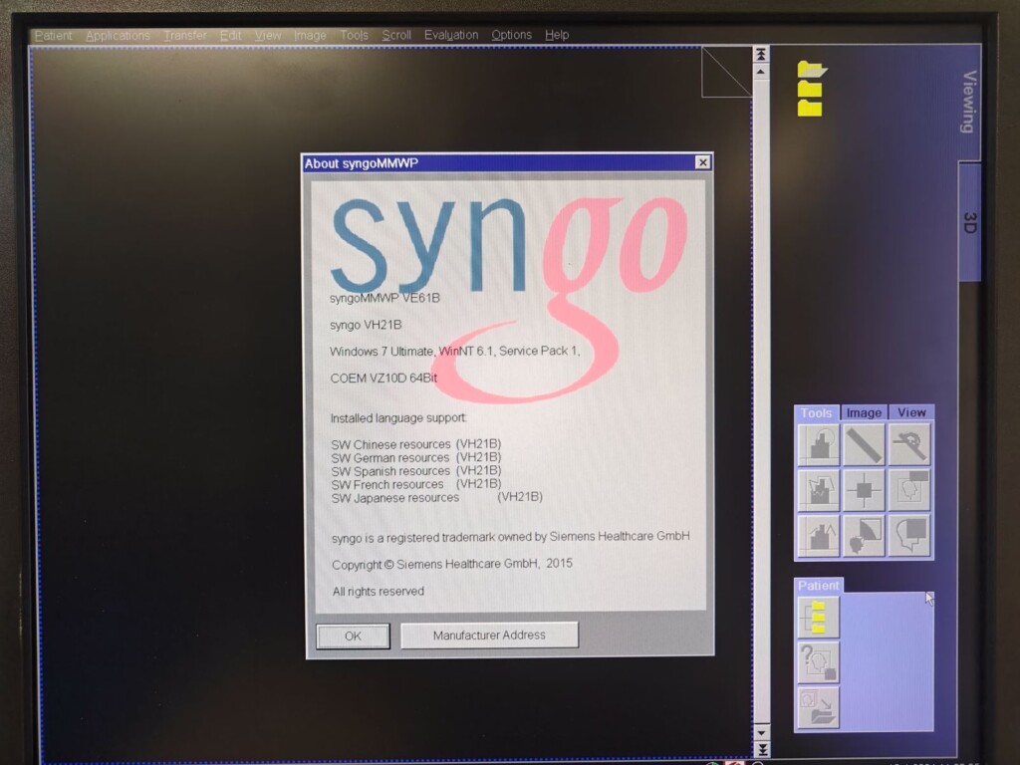The image size is (1020, 765).
Task: Select the freehand ROI histogram tool
Action: click(x=818, y=489)
